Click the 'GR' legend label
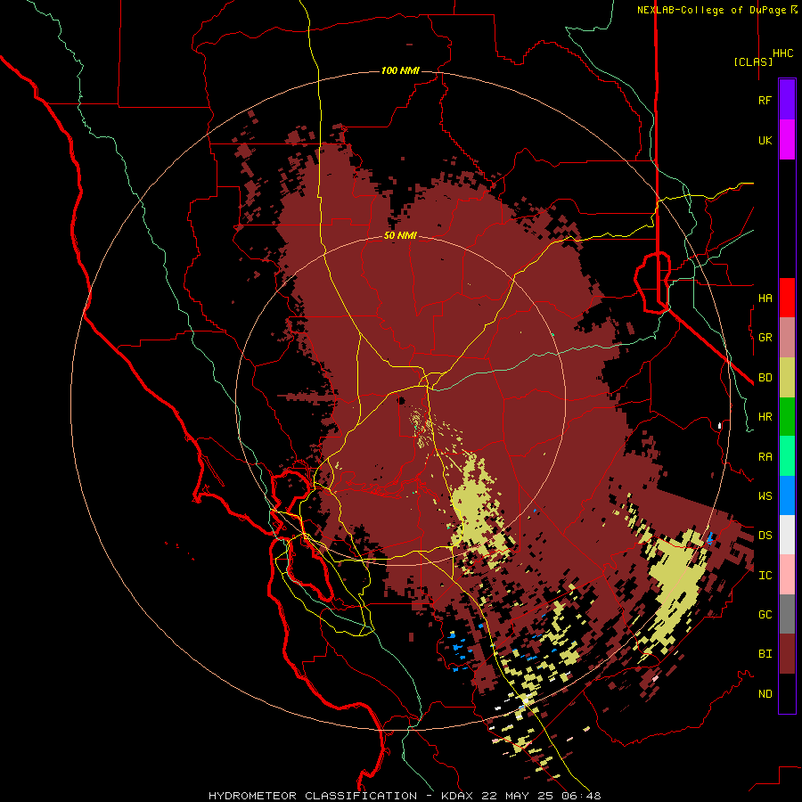 (x=765, y=338)
